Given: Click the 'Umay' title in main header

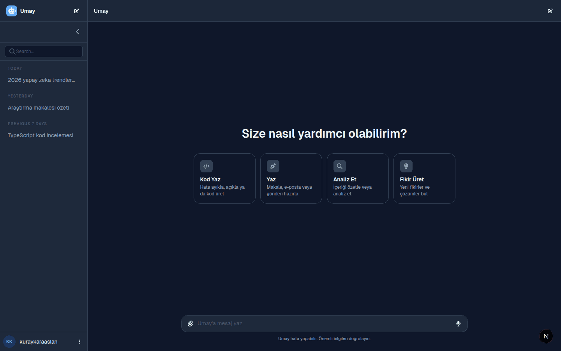Looking at the screenshot, I should [101, 11].
